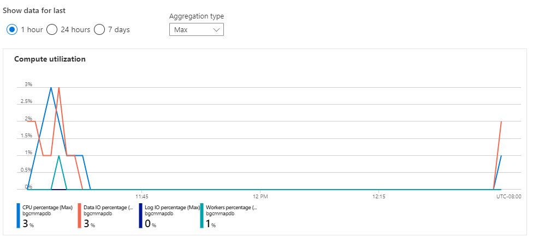
Task: Click the CPU percentage blue legend swatch
Action: coord(18,216)
